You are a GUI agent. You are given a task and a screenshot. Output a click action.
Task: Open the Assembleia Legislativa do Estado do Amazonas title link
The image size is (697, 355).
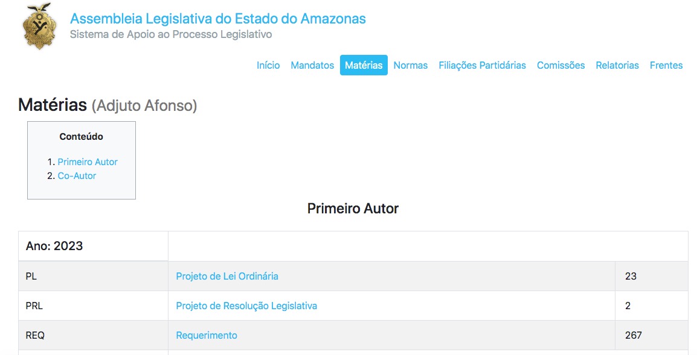pos(217,19)
